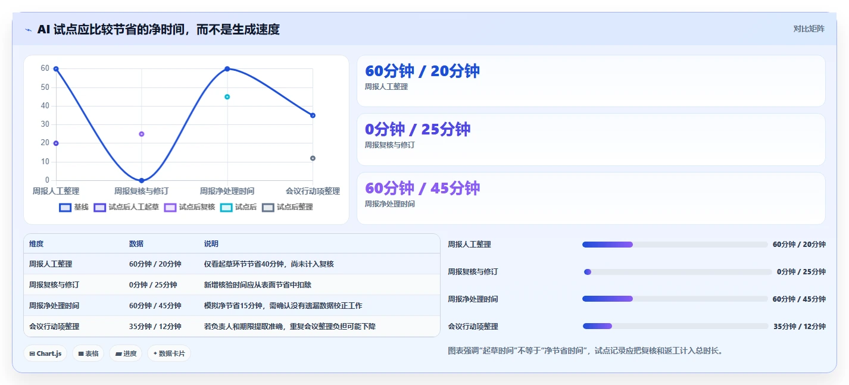Click the 会议行动项整理 progress bar
Viewport: 849px width, 385px height.
(676, 326)
